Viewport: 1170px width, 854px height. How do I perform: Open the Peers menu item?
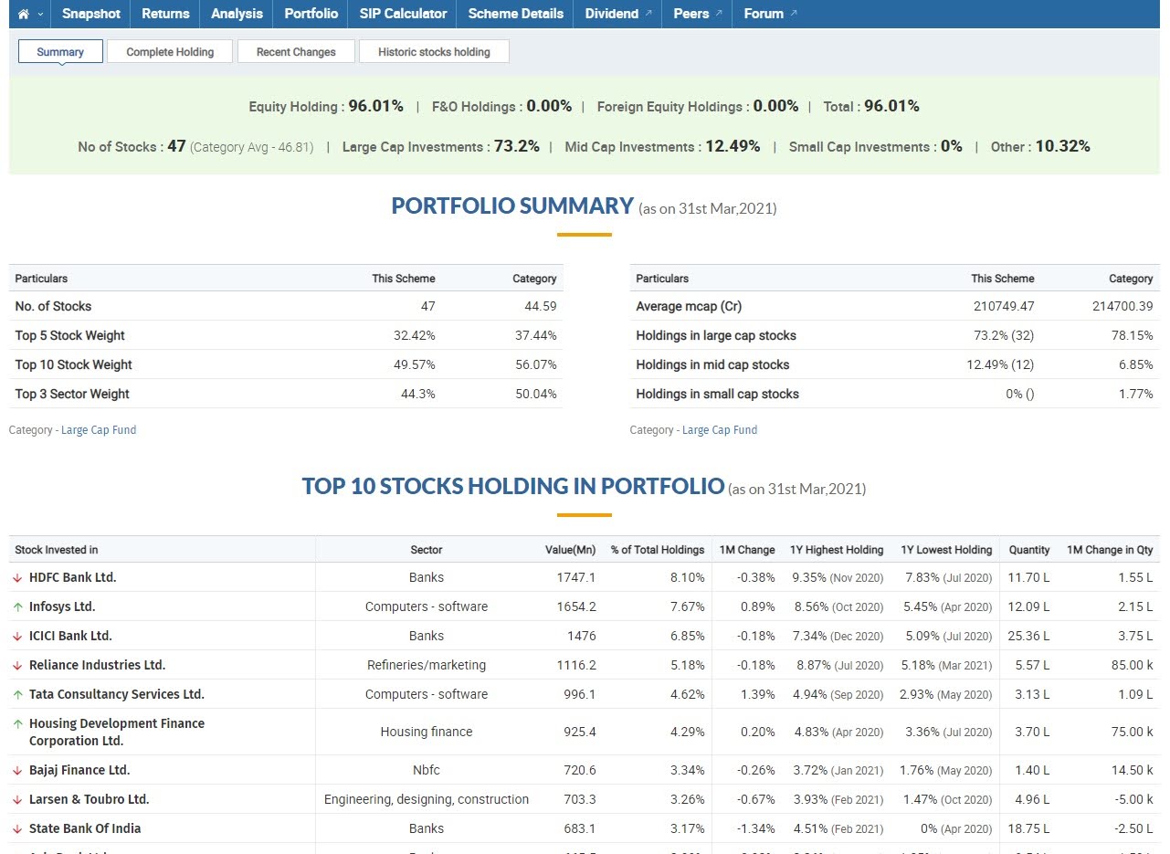[x=691, y=14]
